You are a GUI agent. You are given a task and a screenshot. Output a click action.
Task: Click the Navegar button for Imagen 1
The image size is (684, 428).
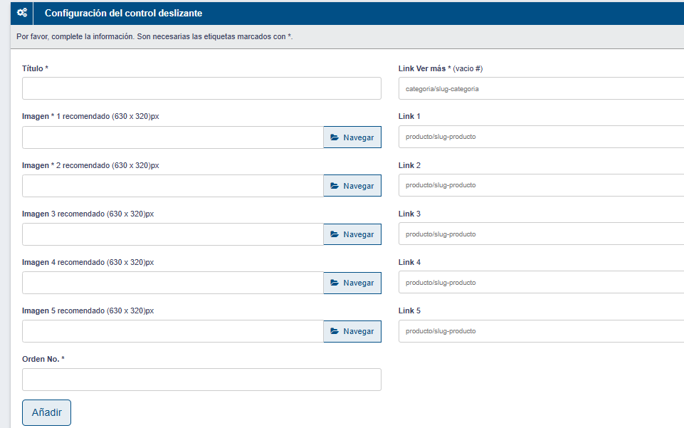[x=352, y=137]
